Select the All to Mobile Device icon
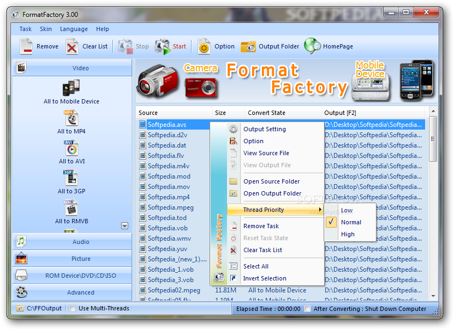 [71, 88]
